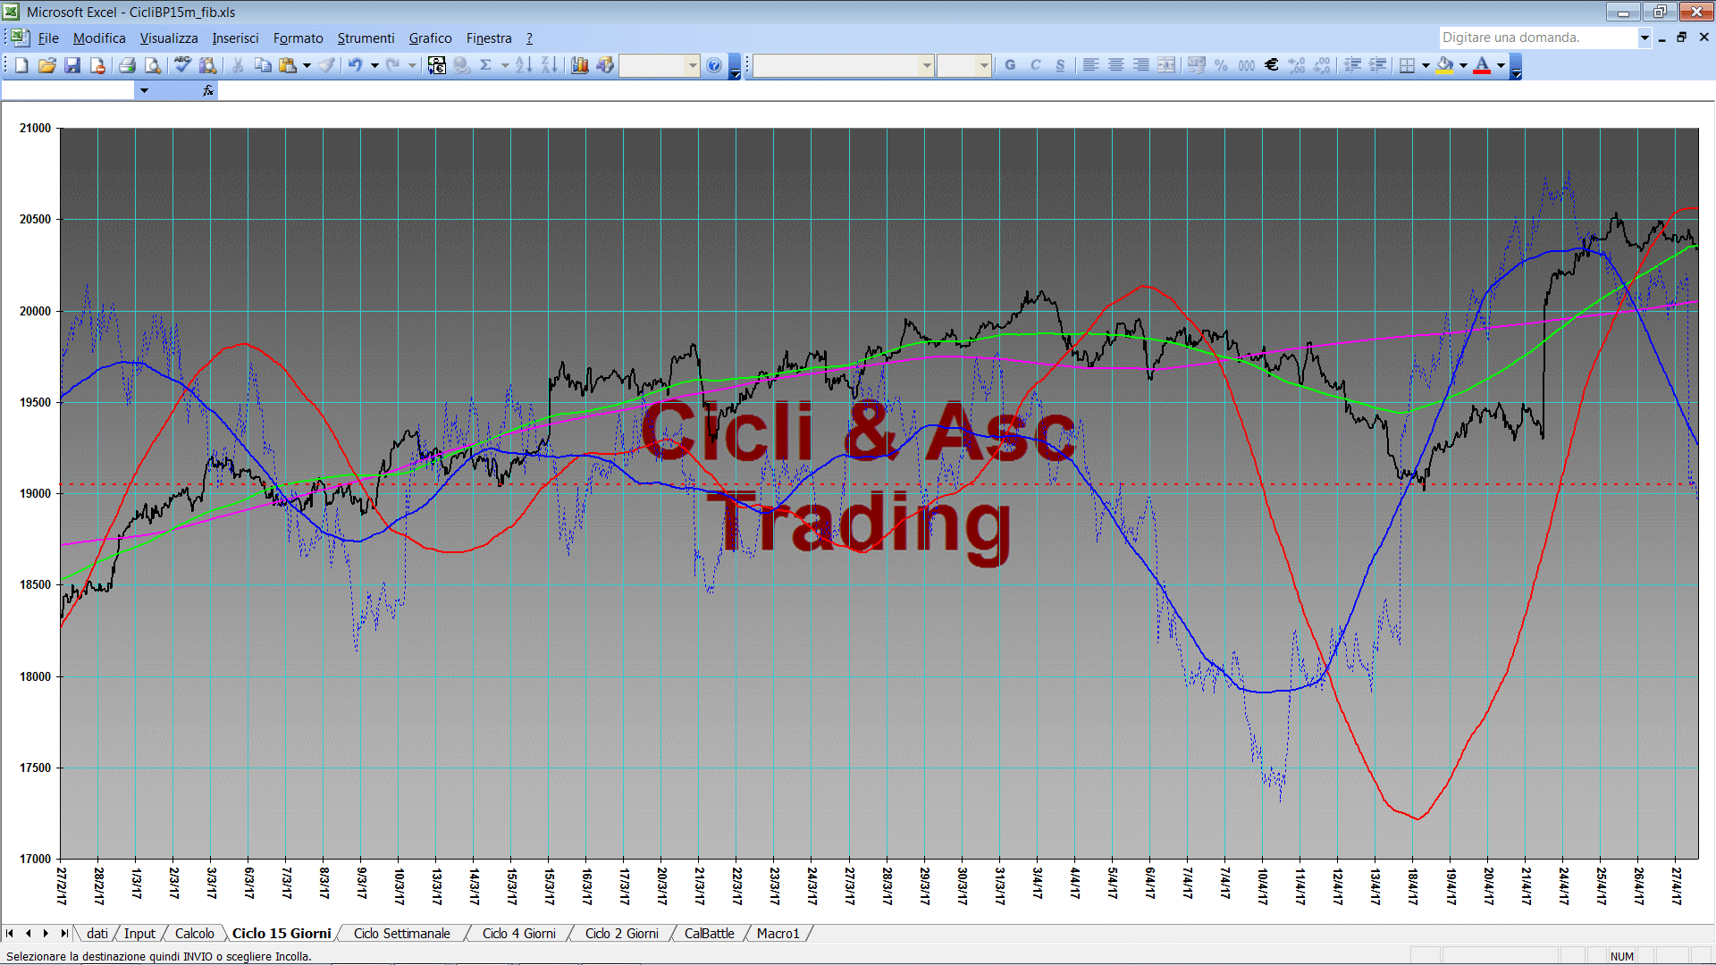Open the File menu
The width and height of the screenshot is (1716, 965).
pyautogui.click(x=48, y=38)
